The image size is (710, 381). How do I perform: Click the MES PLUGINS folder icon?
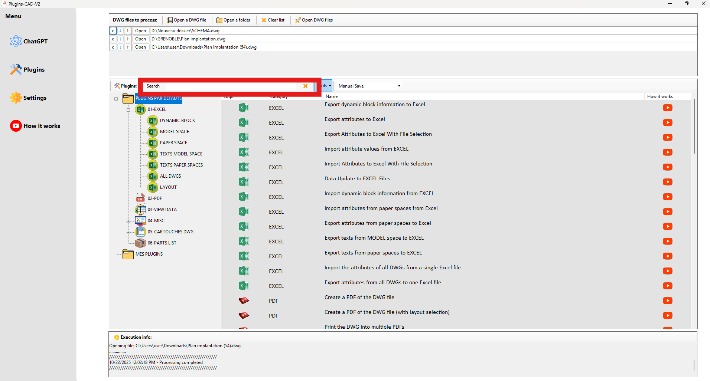click(x=128, y=254)
